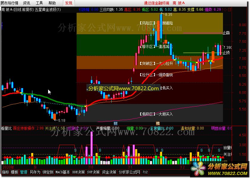250x178 pixels.
Task: Open the 资讯 menu
Action: [x=26, y=3]
